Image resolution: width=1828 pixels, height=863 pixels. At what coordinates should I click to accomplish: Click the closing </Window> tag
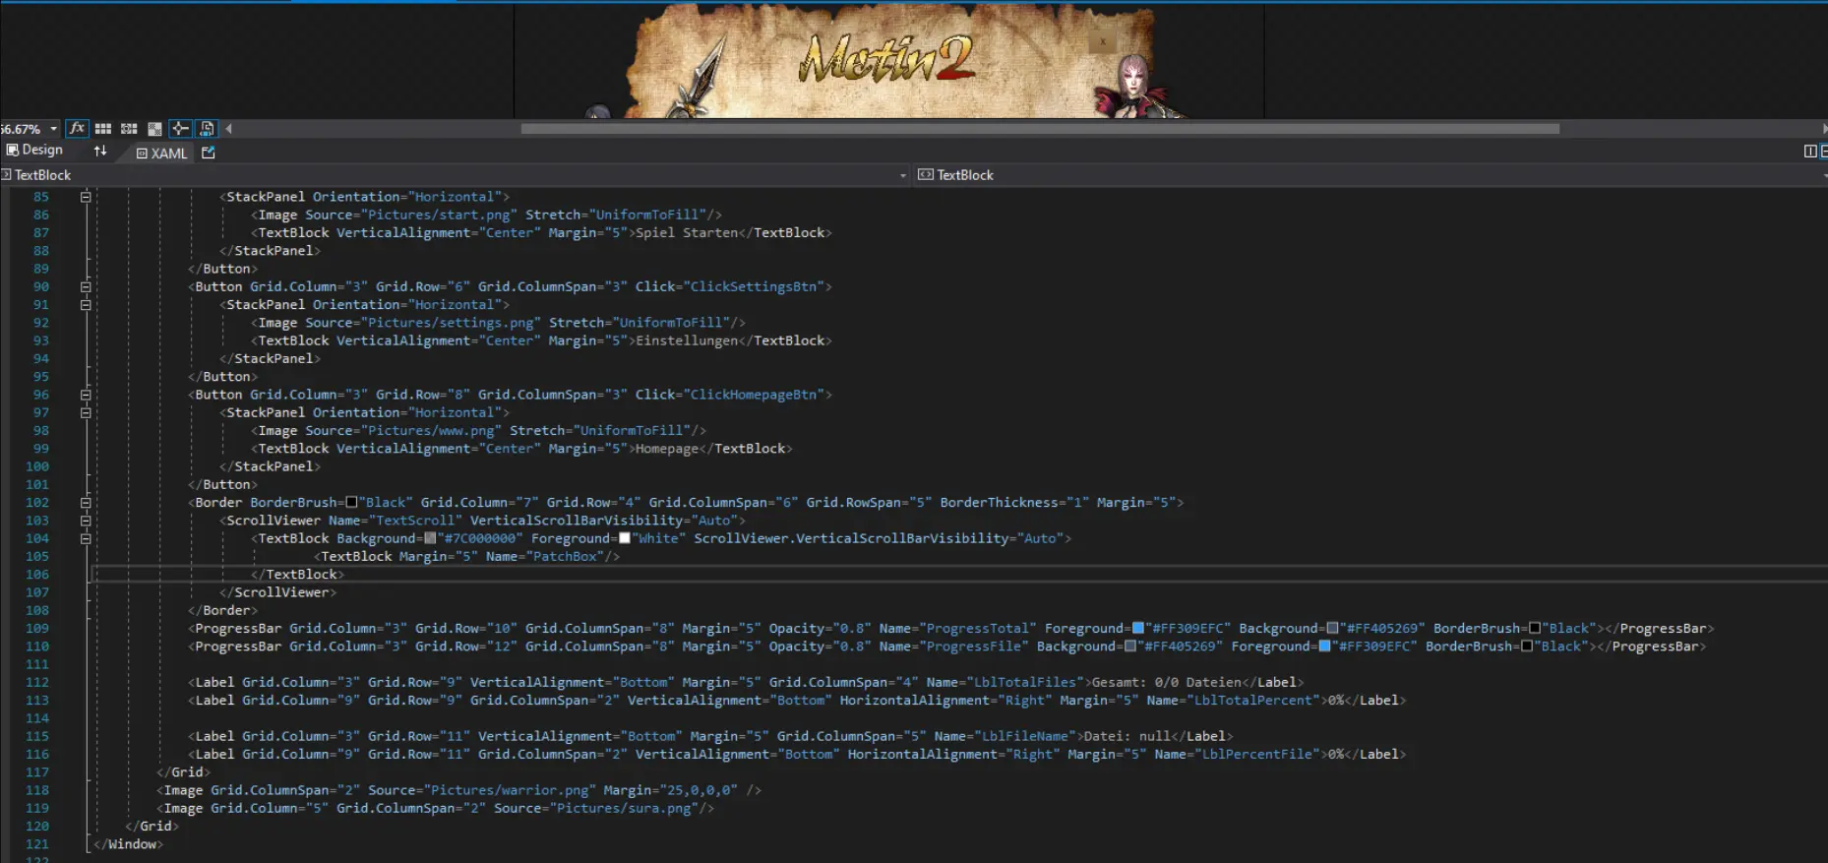pyautogui.click(x=128, y=845)
